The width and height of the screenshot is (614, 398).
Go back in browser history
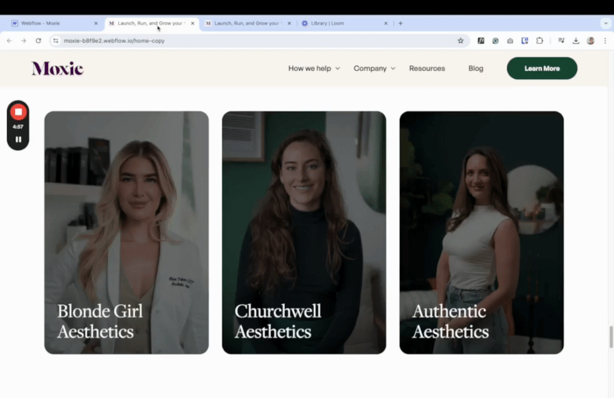tap(10, 41)
